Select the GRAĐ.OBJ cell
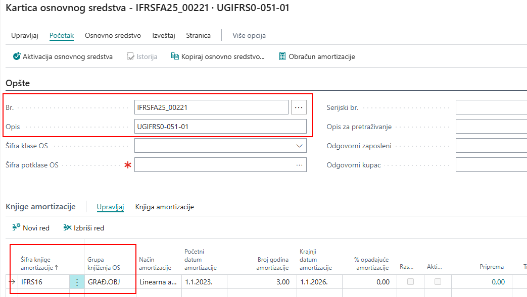 click(111, 282)
